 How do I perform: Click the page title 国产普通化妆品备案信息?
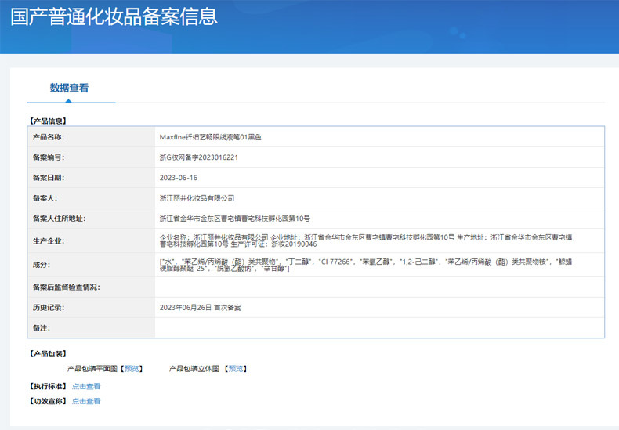tap(114, 17)
